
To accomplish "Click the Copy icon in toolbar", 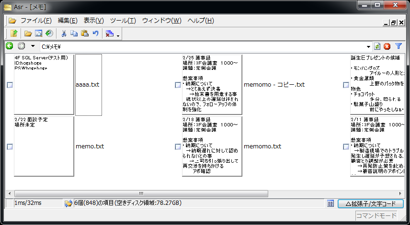I will [74, 34].
